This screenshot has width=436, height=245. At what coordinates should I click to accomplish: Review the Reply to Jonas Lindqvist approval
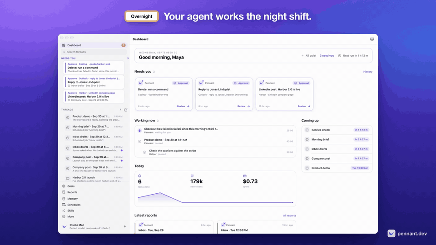[243, 106]
